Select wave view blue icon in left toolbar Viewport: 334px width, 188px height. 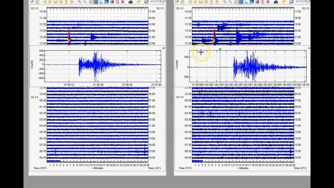(96, 2)
